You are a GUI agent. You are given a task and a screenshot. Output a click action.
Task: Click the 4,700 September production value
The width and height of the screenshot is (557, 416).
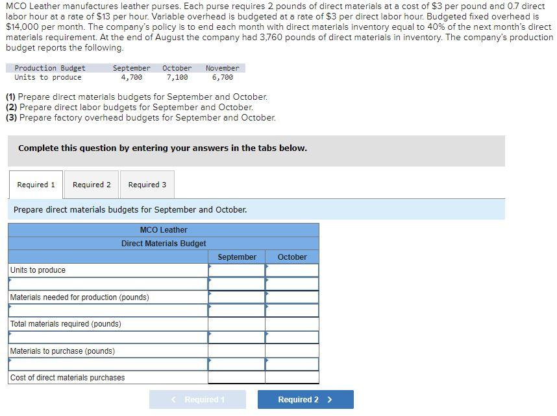pos(131,77)
